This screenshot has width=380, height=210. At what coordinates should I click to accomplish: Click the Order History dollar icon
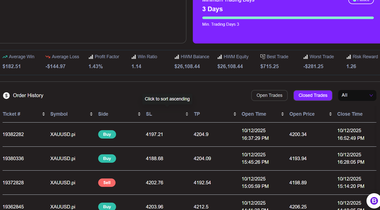(x=6, y=95)
